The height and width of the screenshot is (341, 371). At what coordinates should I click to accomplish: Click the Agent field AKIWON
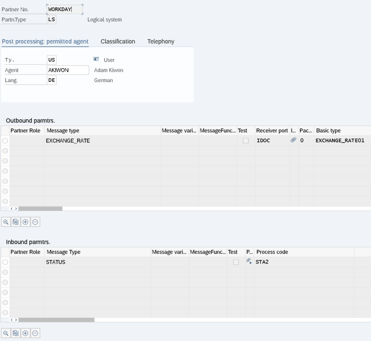click(68, 70)
